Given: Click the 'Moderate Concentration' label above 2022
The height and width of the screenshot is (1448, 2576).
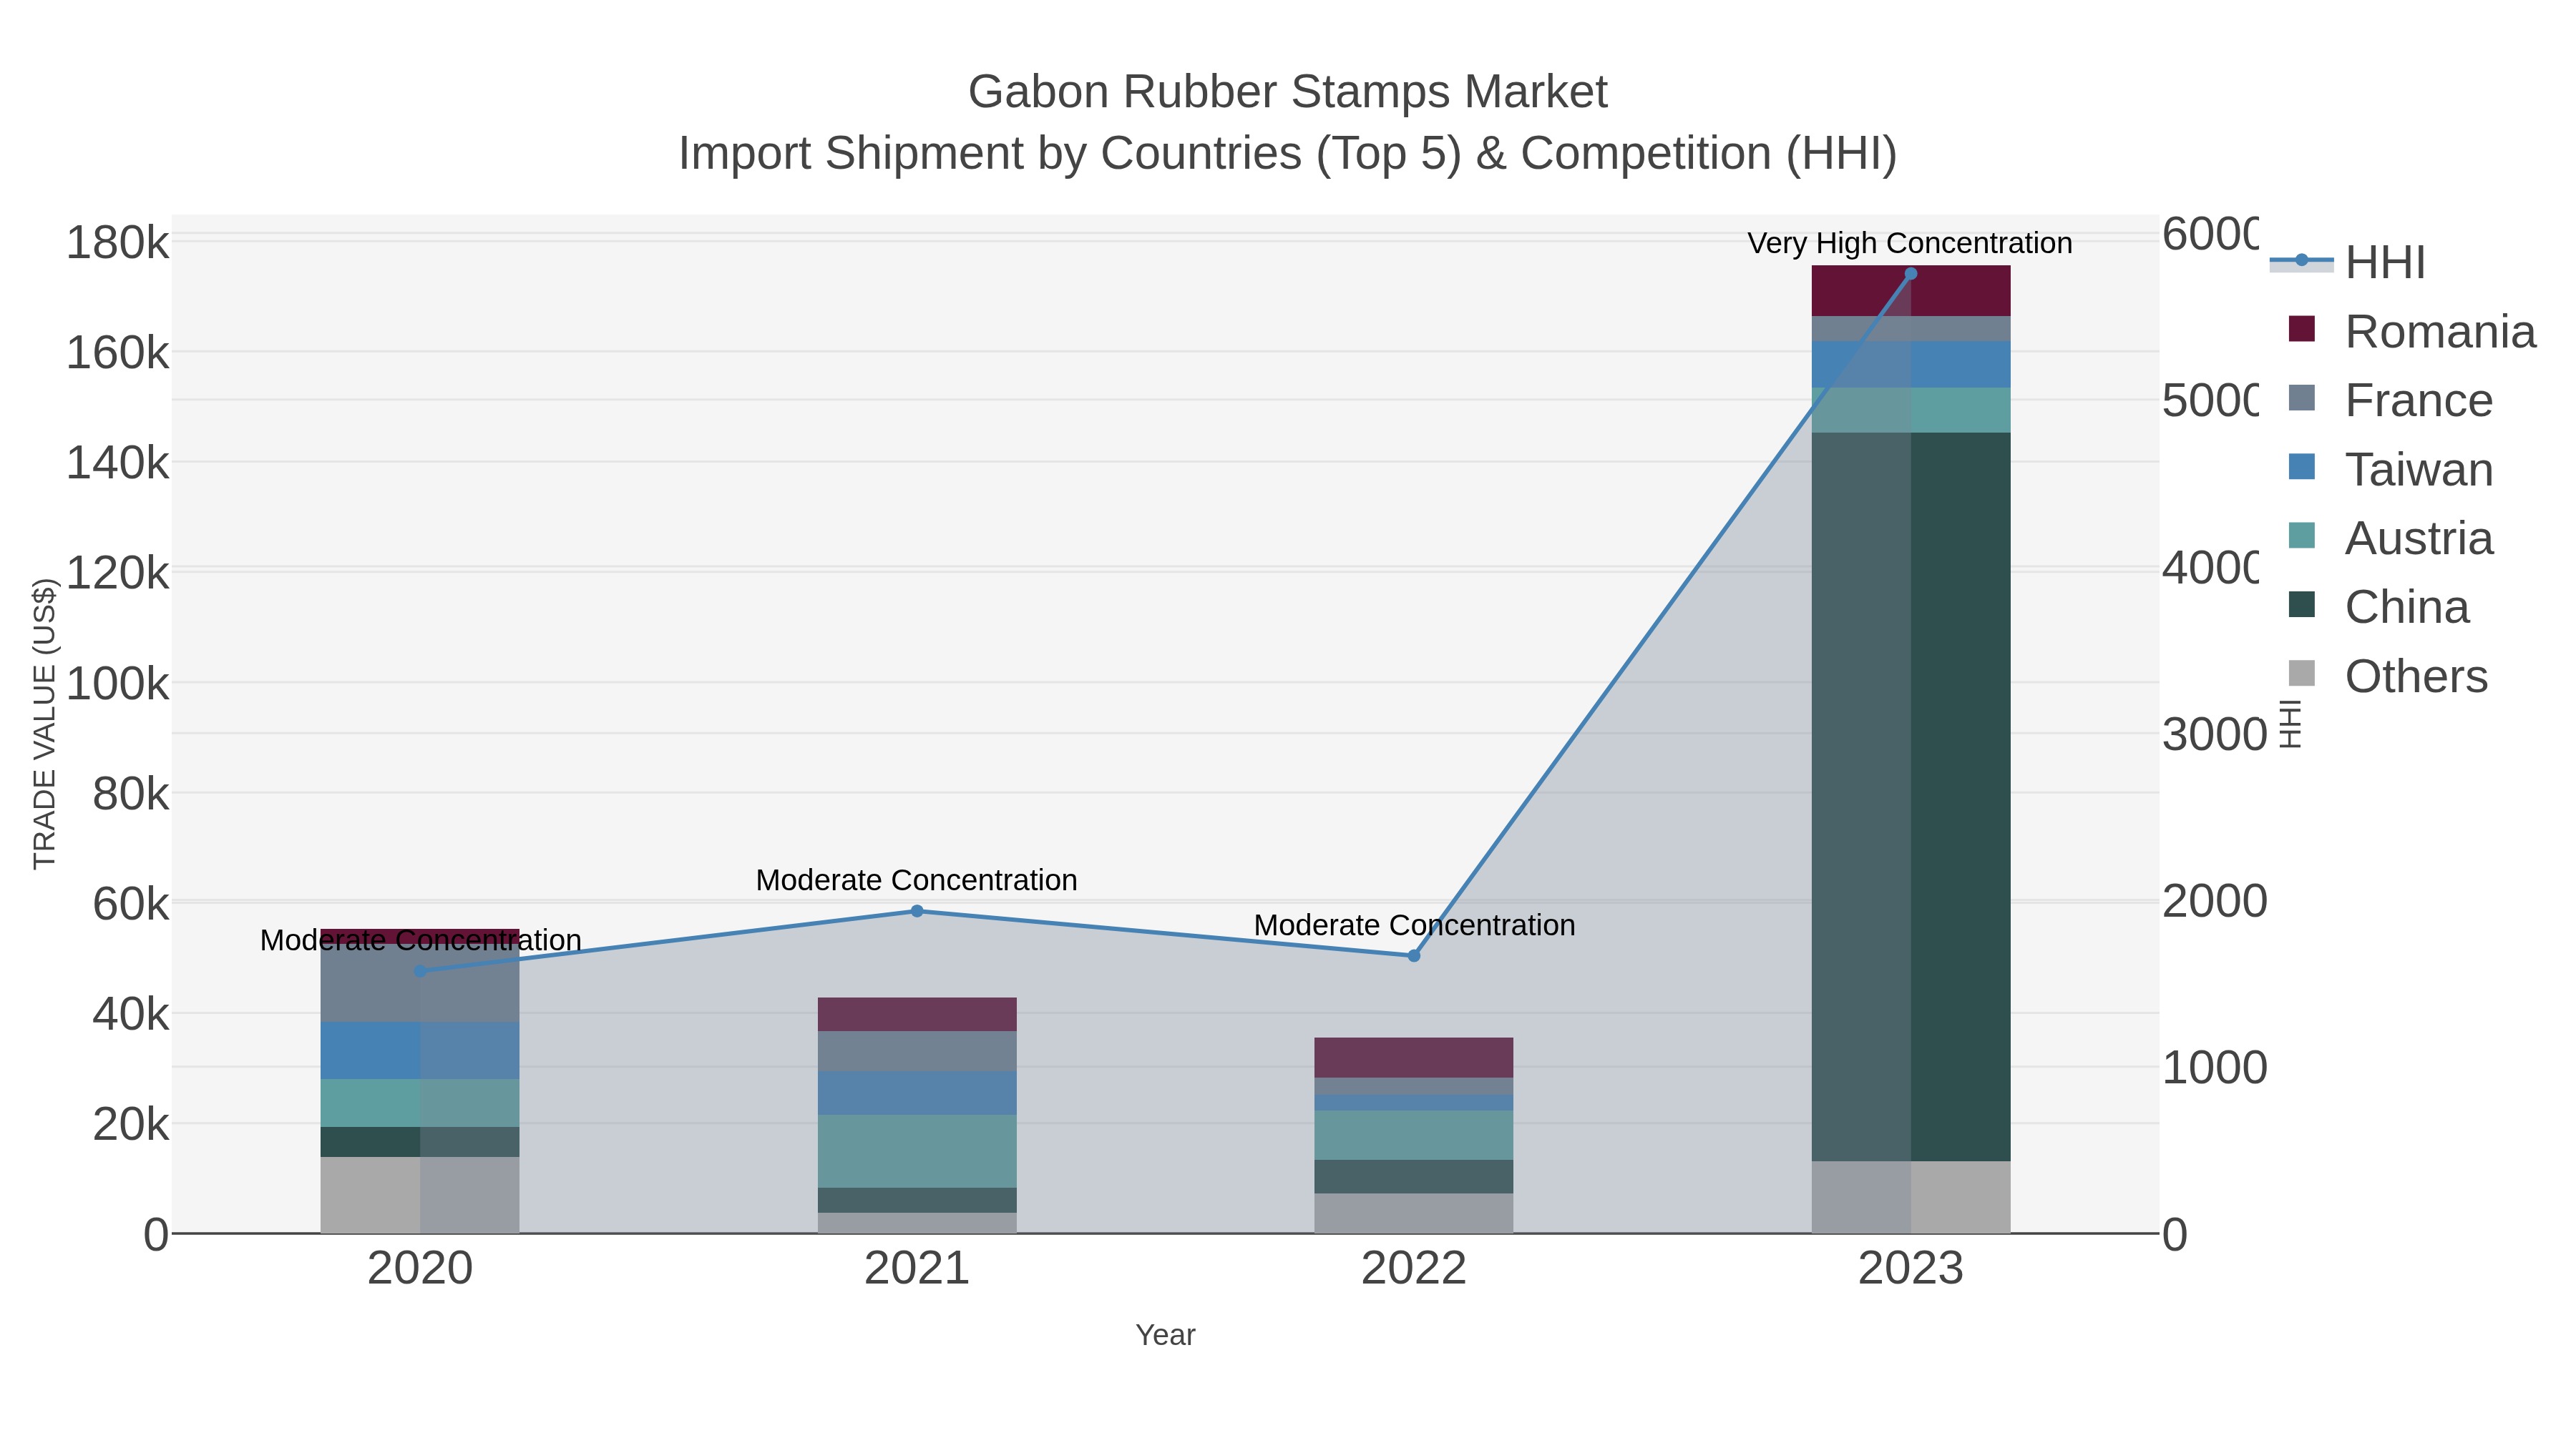Looking at the screenshot, I should click(1414, 925).
